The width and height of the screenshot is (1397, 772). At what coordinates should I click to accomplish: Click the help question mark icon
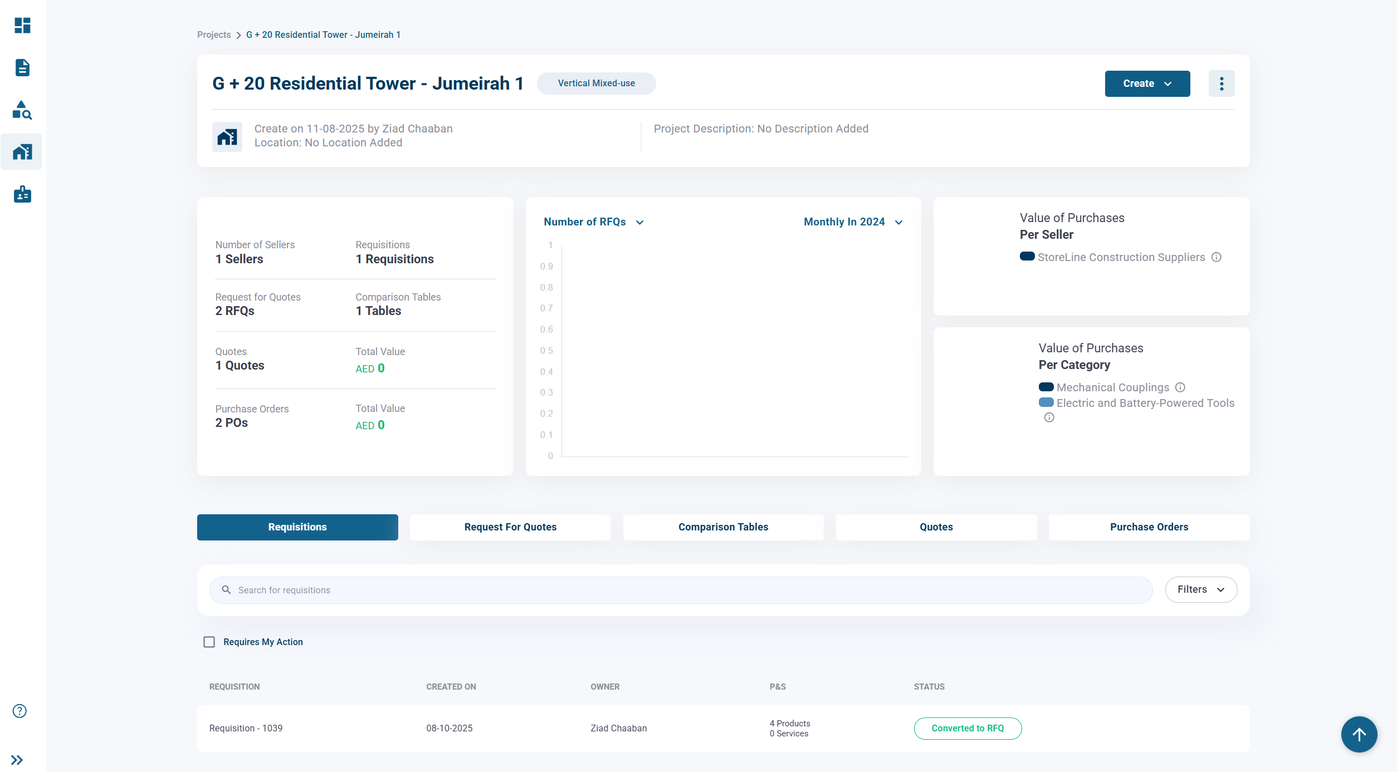pyautogui.click(x=18, y=711)
